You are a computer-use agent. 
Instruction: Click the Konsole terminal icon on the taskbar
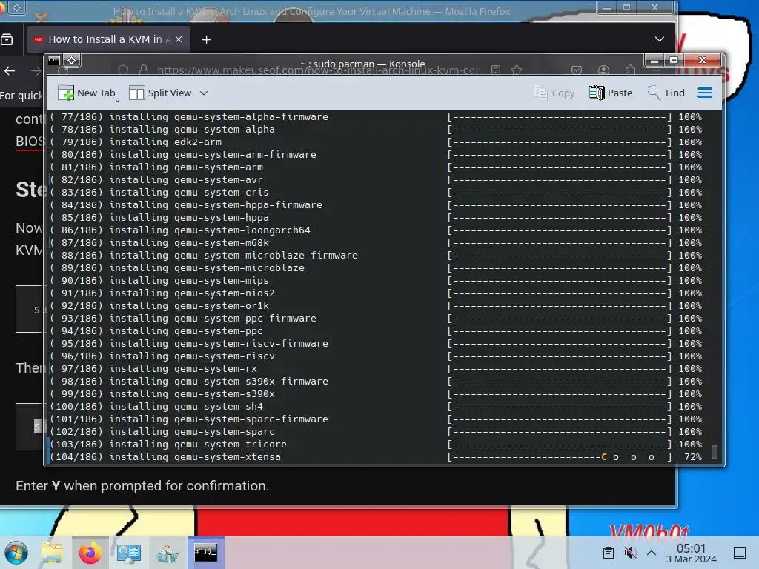point(206,553)
